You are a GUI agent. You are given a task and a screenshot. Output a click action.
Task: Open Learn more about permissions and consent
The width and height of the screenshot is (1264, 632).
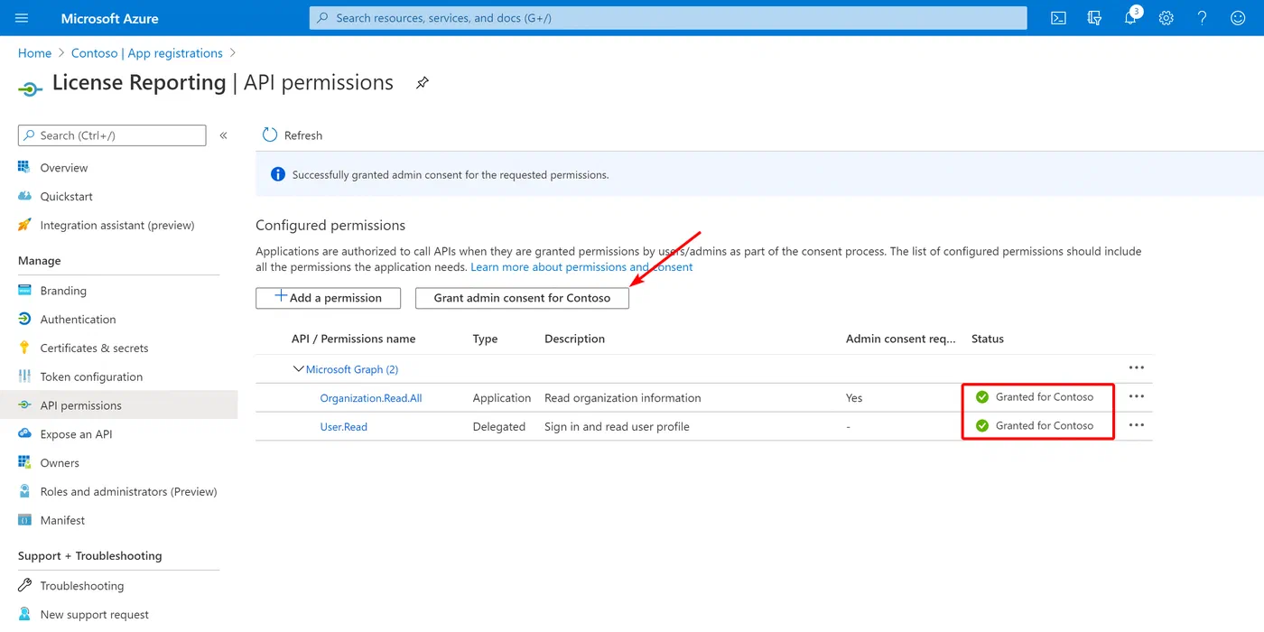pyautogui.click(x=581, y=267)
